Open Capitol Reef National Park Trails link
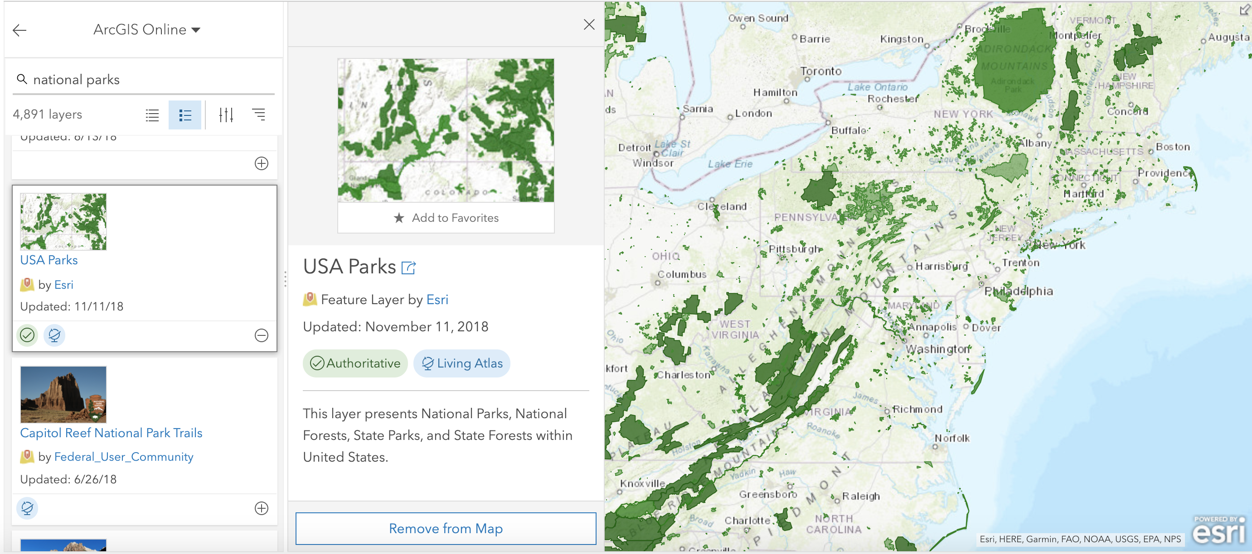This screenshot has width=1252, height=554. pyautogui.click(x=112, y=433)
